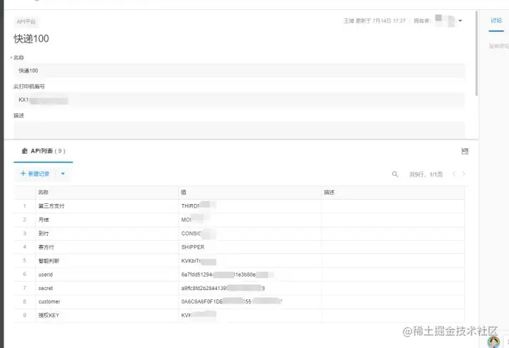Viewport: 509px width, 348px height.
Task: Click the 云打印机编号 field
Action: pos(239,100)
